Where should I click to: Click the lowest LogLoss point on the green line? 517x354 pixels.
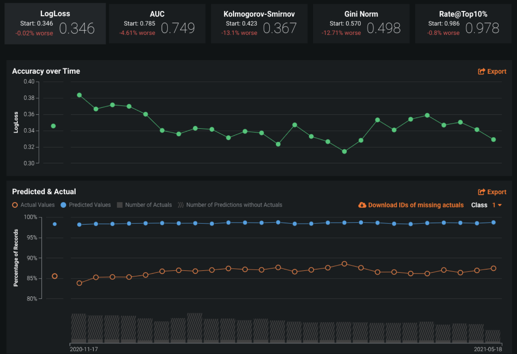344,151
